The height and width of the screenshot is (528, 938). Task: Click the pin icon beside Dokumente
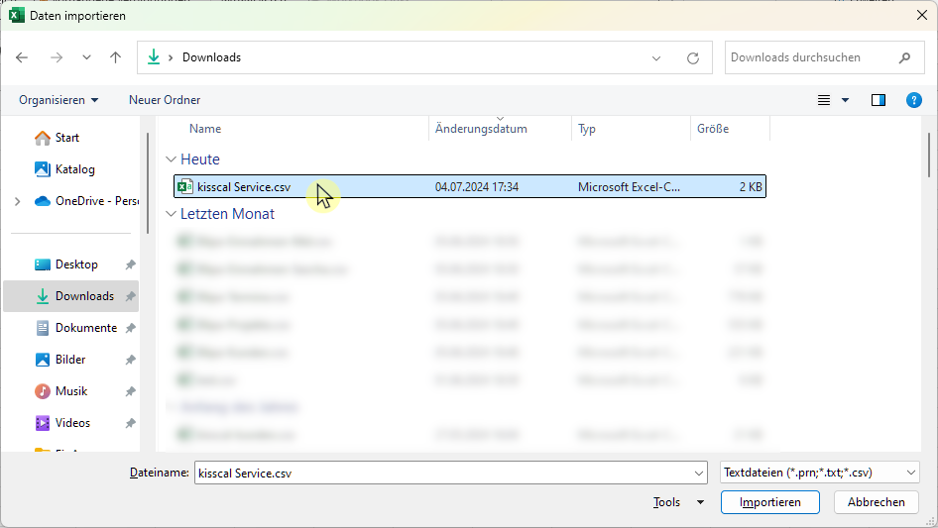[131, 328]
